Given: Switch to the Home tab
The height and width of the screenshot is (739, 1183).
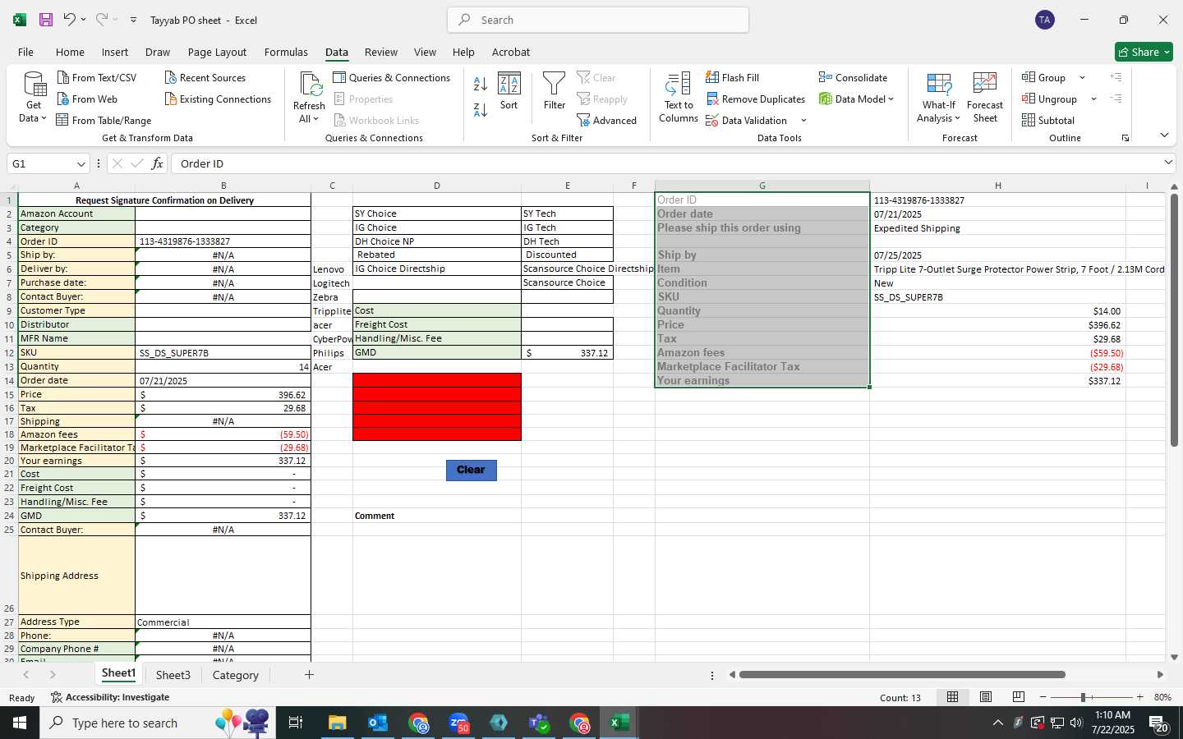Looking at the screenshot, I should point(70,52).
